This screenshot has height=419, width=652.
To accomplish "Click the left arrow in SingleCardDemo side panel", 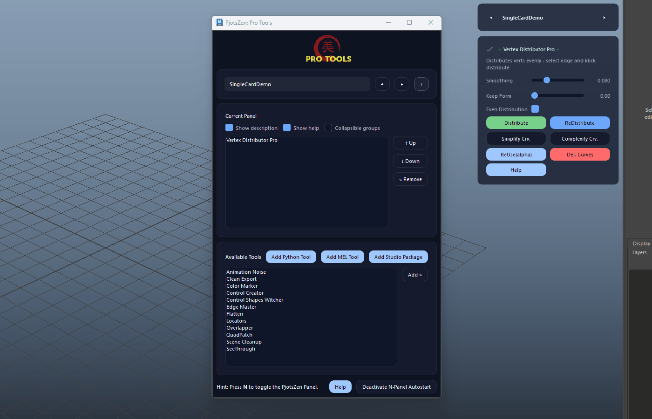I will (491, 18).
